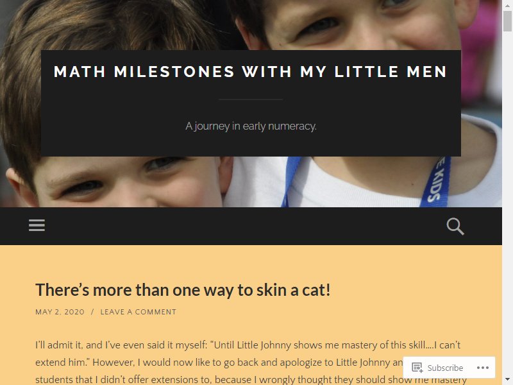This screenshot has height=385, width=513.
Task: Click the empty center of the black navigation bar
Action: 246,226
